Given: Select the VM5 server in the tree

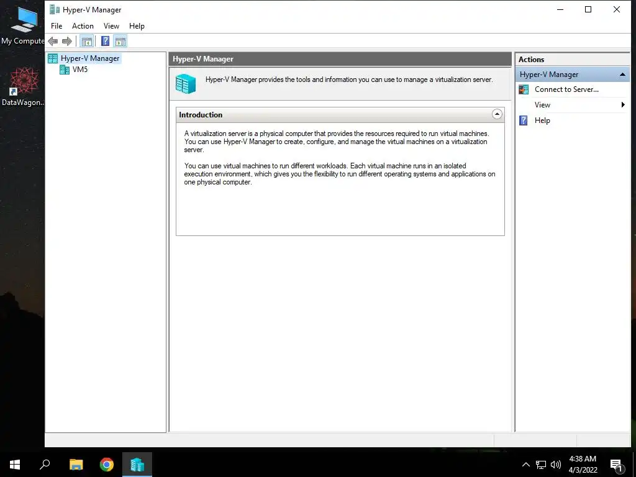Looking at the screenshot, I should (x=80, y=70).
